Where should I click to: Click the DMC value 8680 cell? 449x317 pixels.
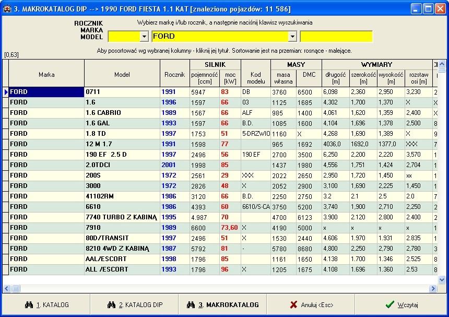[309, 249]
